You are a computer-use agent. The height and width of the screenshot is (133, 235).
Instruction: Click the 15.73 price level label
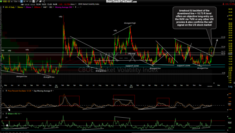point(223,54)
